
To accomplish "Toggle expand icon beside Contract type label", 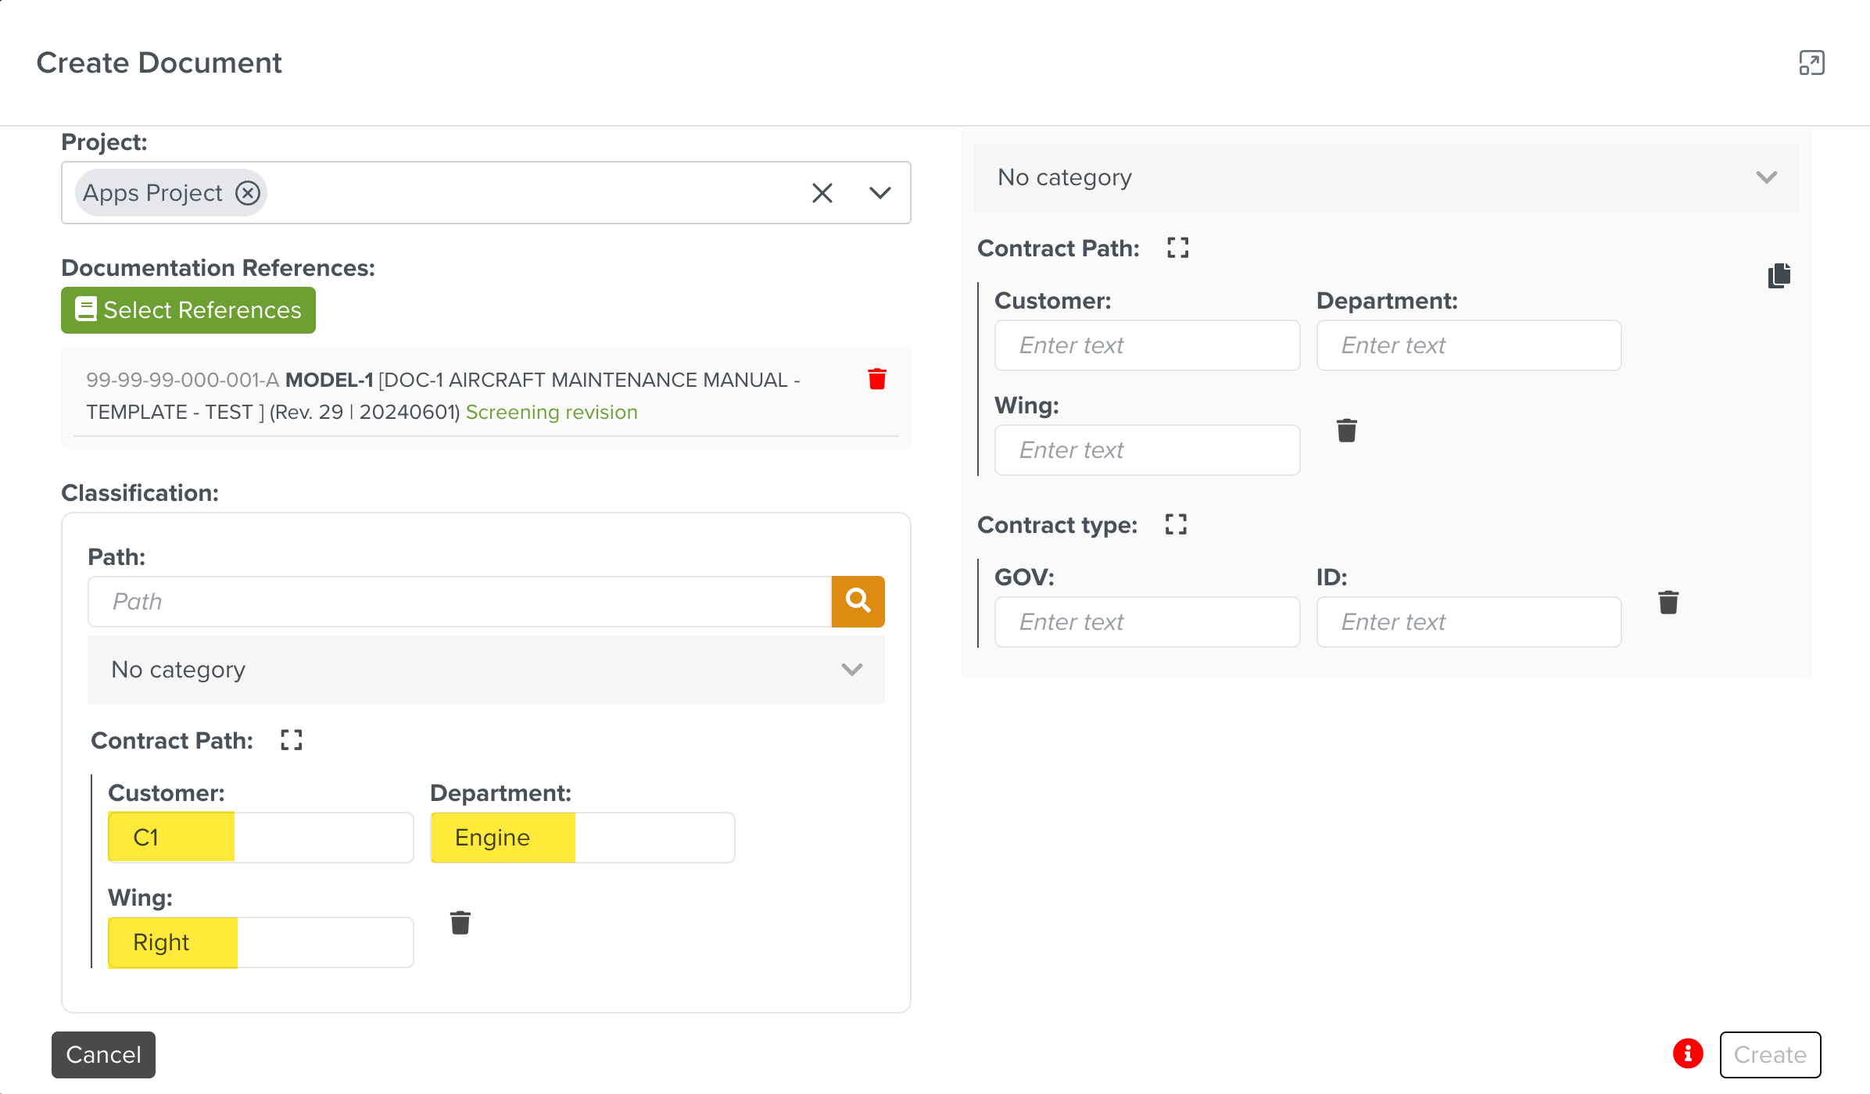I will click(1176, 524).
